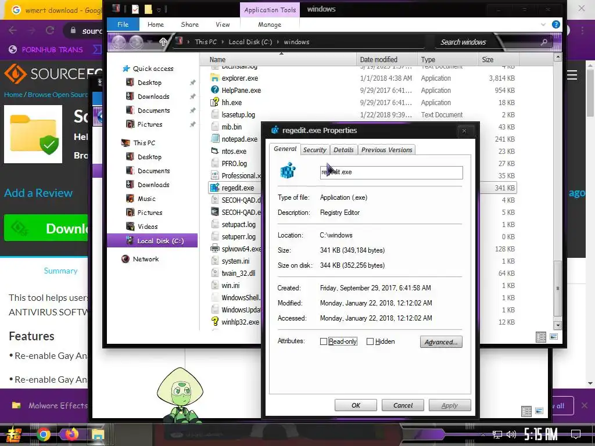The image size is (595, 446).
Task: Select the notepad.exe icon
Action: pos(215,139)
